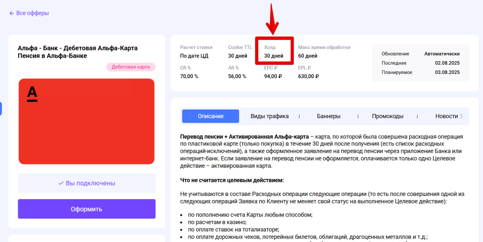Open the Описание tab
The width and height of the screenshot is (483, 242).
point(211,116)
